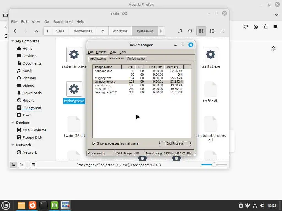
Task: Open Go menu in file manager
Action: tap(47, 21)
